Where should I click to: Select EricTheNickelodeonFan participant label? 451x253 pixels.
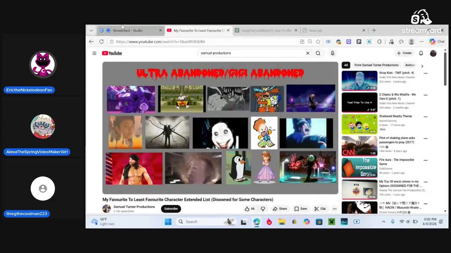[29, 90]
